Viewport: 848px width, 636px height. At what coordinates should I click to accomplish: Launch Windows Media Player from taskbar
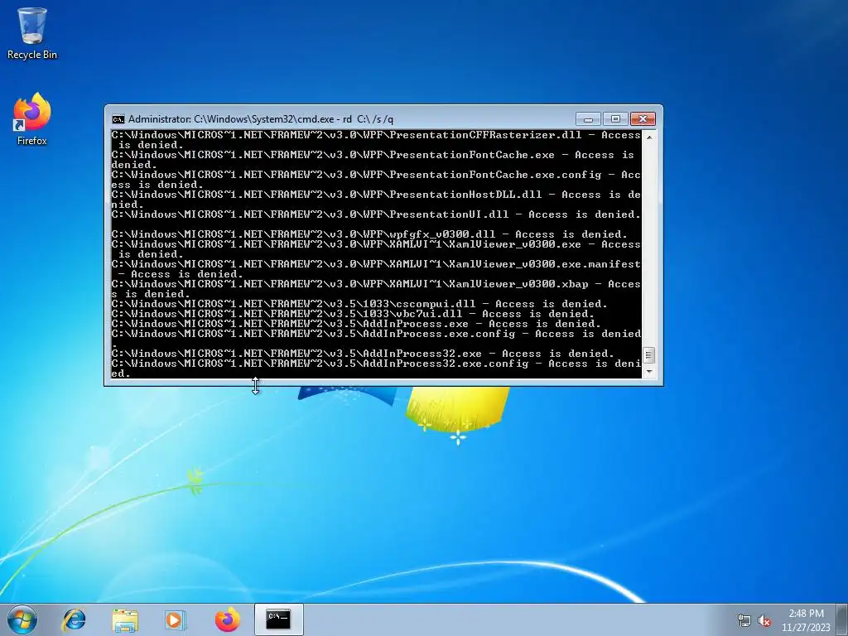pyautogui.click(x=175, y=619)
